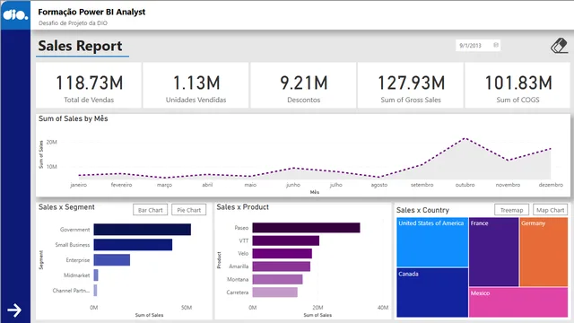574x323 pixels.
Task: Select the Descontos card
Action: pyautogui.click(x=303, y=85)
